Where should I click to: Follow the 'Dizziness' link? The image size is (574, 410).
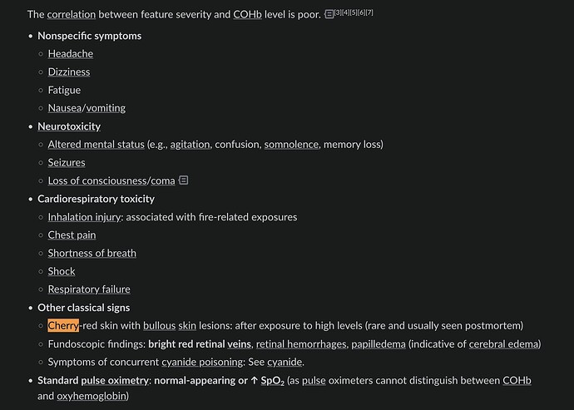click(69, 72)
